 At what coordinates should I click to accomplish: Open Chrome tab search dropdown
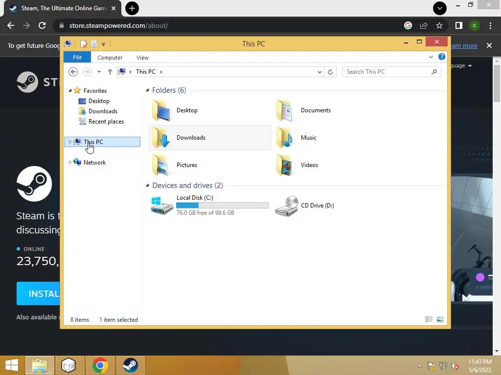click(x=440, y=8)
